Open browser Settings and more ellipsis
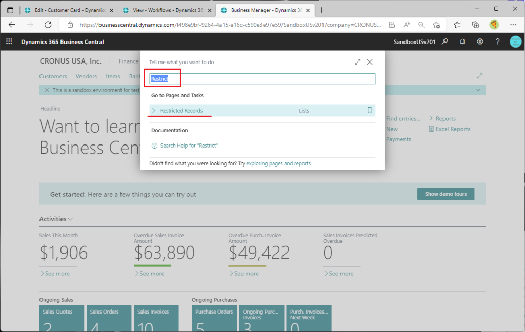Screen dimensions: 525x332 point(513,25)
